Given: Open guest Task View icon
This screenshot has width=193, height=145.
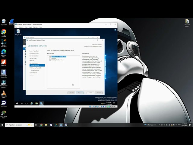Looking at the screenshot, I should (27, 103).
